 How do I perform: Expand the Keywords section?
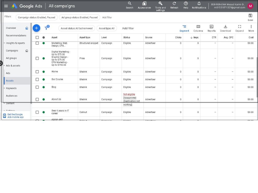click(4, 88)
